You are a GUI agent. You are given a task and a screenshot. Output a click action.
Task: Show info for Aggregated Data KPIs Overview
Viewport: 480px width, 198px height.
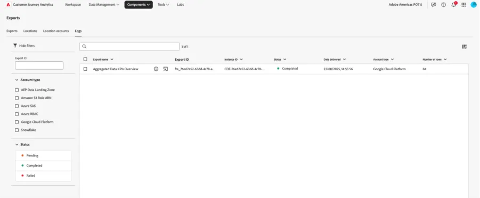click(x=156, y=69)
